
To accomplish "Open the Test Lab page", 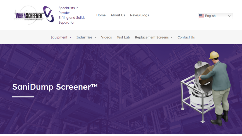I will pos(123,37).
